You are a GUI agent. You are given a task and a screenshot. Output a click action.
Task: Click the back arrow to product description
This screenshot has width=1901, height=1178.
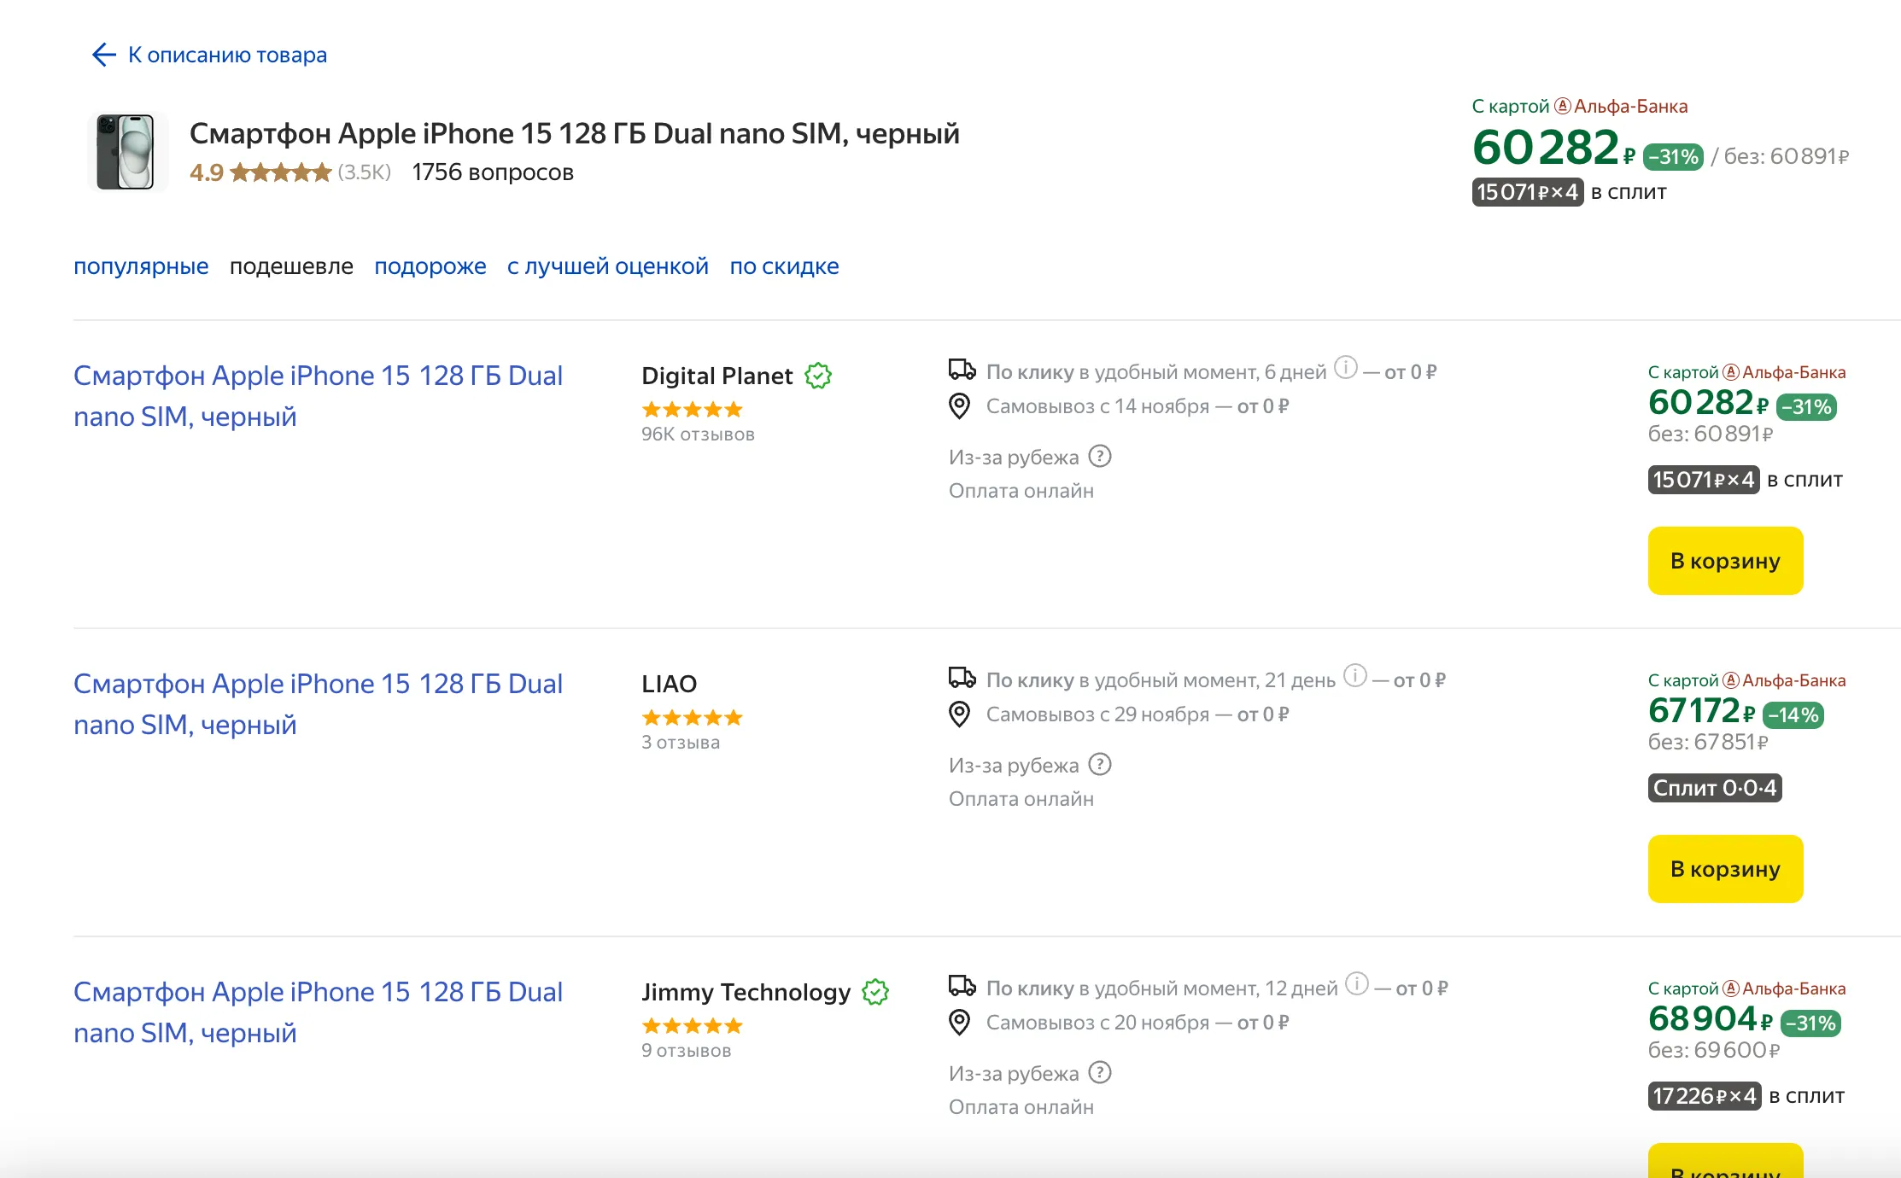104,55
